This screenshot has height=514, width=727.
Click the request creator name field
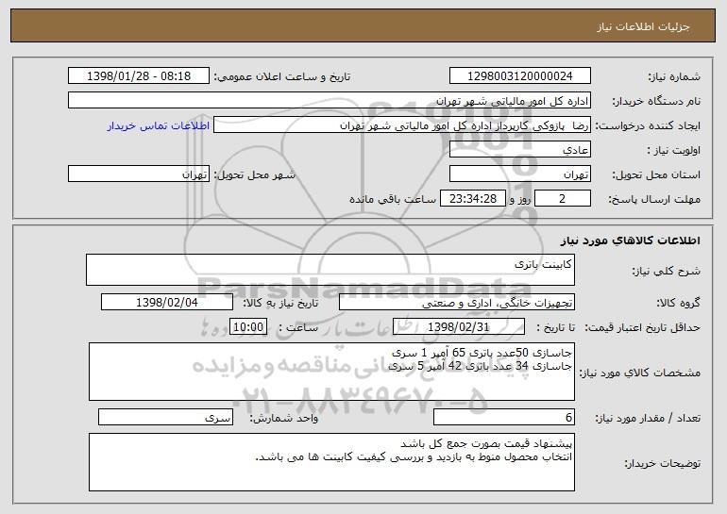point(402,125)
